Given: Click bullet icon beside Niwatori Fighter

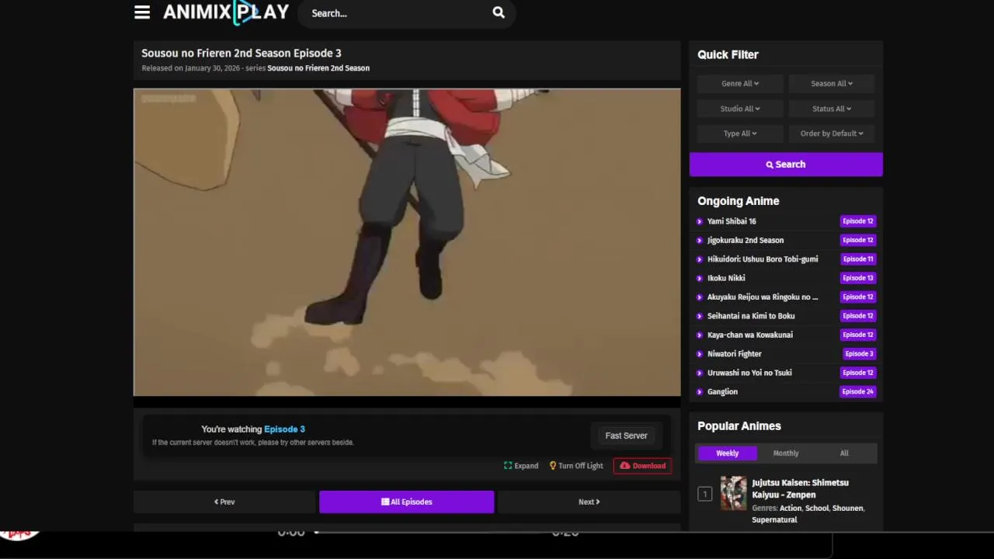Looking at the screenshot, I should point(700,354).
